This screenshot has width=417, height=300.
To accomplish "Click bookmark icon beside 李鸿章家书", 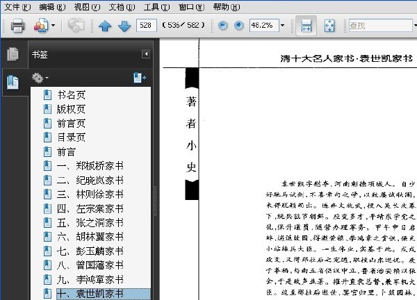I will [47, 280].
